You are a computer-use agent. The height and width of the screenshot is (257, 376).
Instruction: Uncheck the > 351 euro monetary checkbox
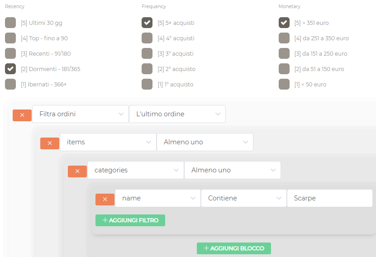pyautogui.click(x=284, y=23)
